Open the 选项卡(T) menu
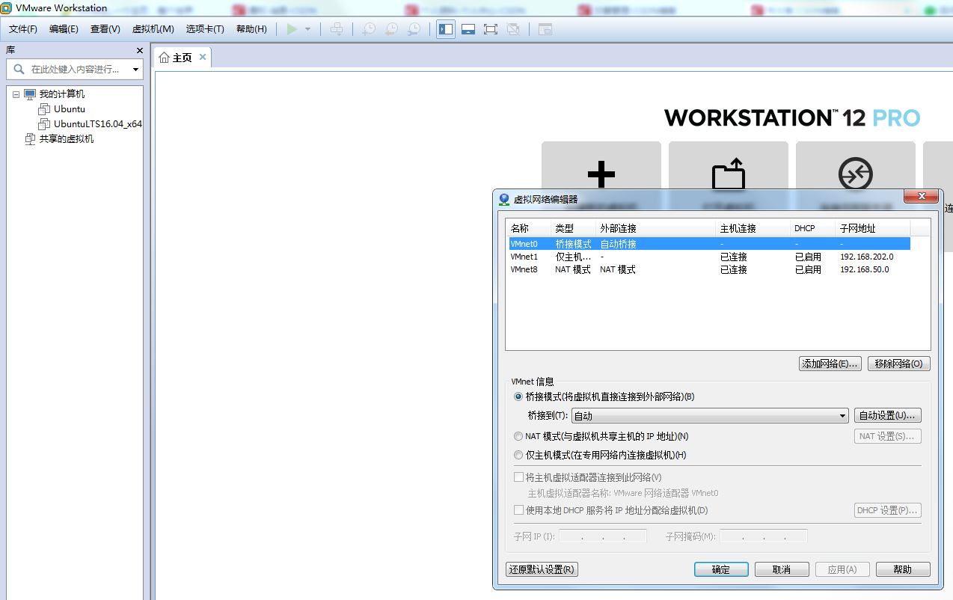Screen dimensions: 953x600 tap(205, 29)
